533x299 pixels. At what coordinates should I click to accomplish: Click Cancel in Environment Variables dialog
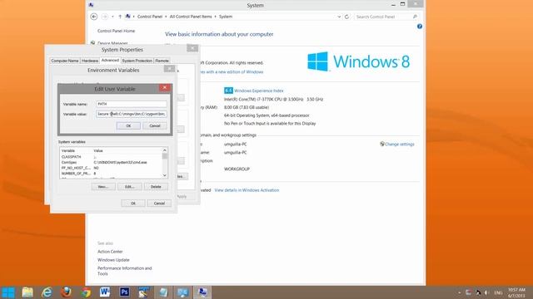click(x=159, y=203)
